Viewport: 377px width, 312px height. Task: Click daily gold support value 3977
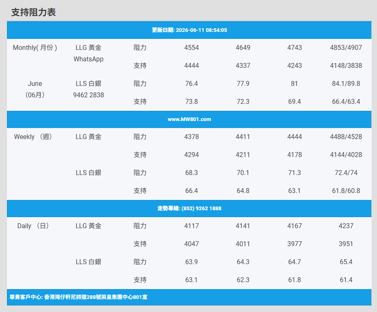pos(294,244)
